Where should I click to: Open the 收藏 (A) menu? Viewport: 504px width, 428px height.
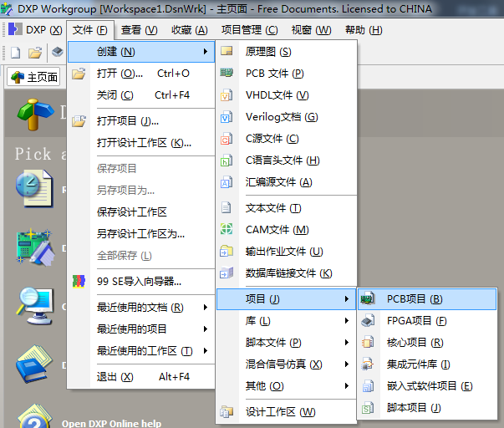tap(190, 30)
